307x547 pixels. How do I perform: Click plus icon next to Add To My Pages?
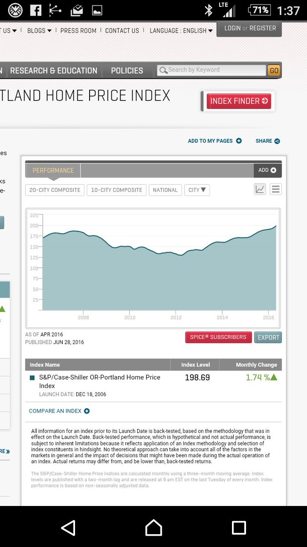tap(239, 141)
